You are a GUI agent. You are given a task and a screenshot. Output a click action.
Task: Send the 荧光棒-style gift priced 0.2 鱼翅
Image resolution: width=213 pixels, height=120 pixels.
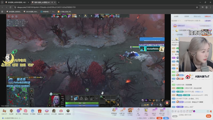[146, 112]
